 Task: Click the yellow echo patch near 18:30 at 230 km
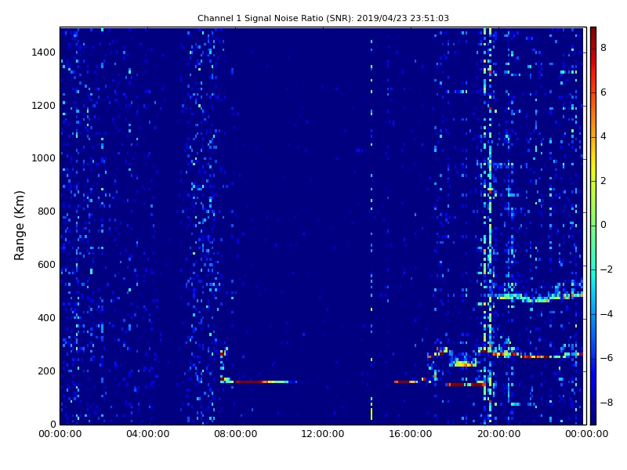point(464,363)
